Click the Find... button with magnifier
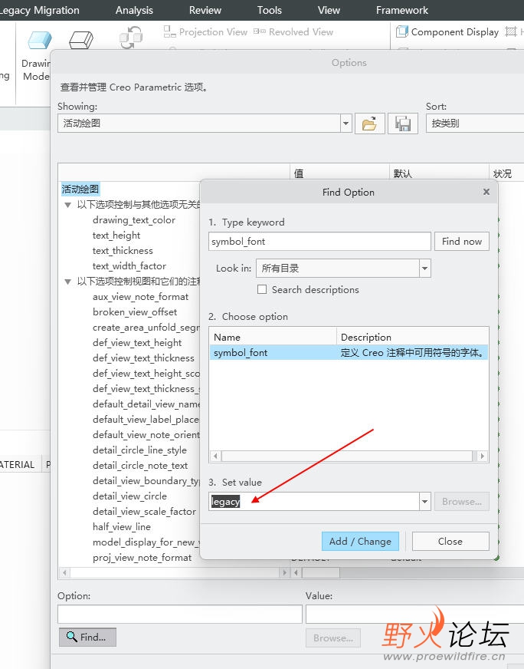The width and height of the screenshot is (524, 669). point(87,637)
